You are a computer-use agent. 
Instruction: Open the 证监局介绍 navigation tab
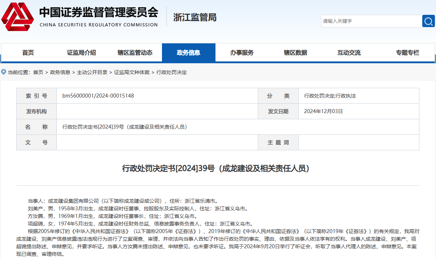click(81, 53)
